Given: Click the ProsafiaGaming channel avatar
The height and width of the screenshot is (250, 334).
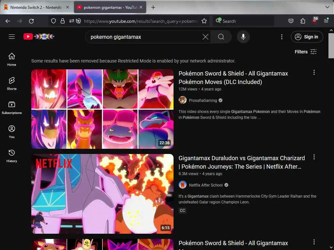Looking at the screenshot, I should [183, 100].
